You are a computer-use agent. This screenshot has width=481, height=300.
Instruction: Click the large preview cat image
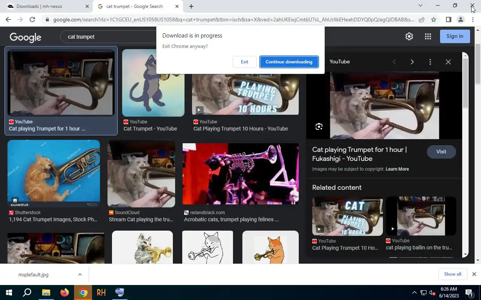pyautogui.click(x=384, y=105)
